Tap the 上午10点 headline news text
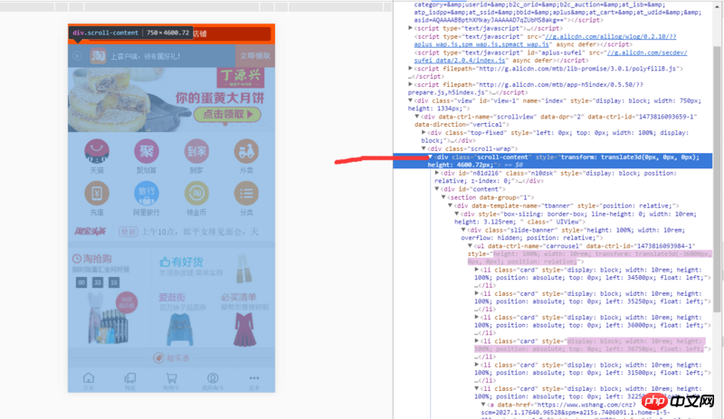Image resolution: width=724 pixels, height=419 pixels. click(x=199, y=232)
